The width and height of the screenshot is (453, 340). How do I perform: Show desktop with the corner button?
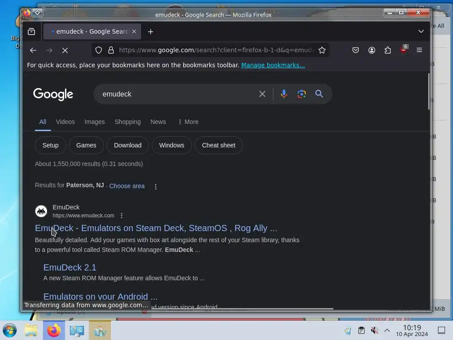[x=441, y=330]
